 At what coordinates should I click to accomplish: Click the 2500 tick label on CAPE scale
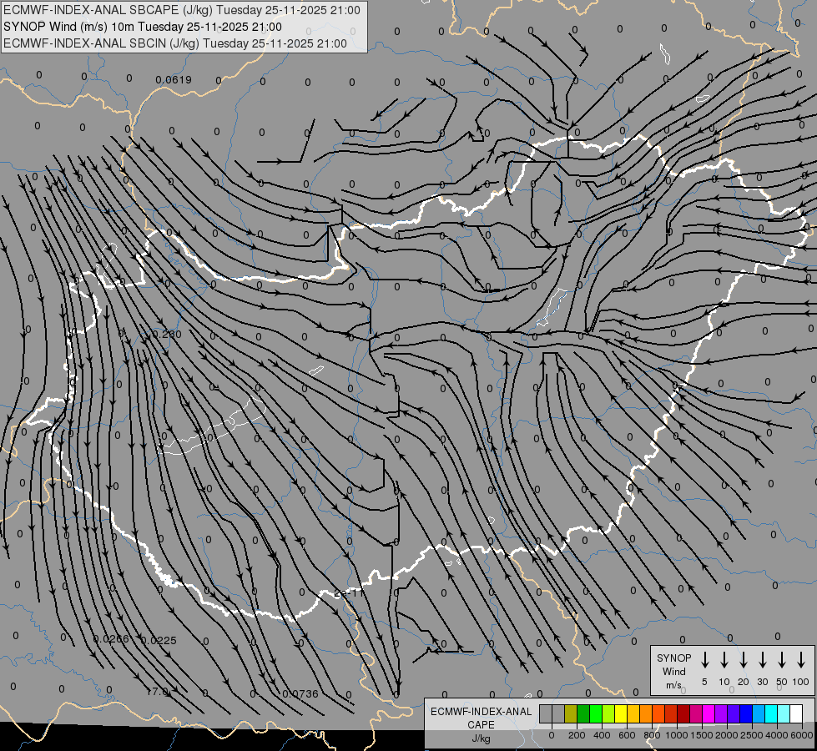(x=752, y=735)
